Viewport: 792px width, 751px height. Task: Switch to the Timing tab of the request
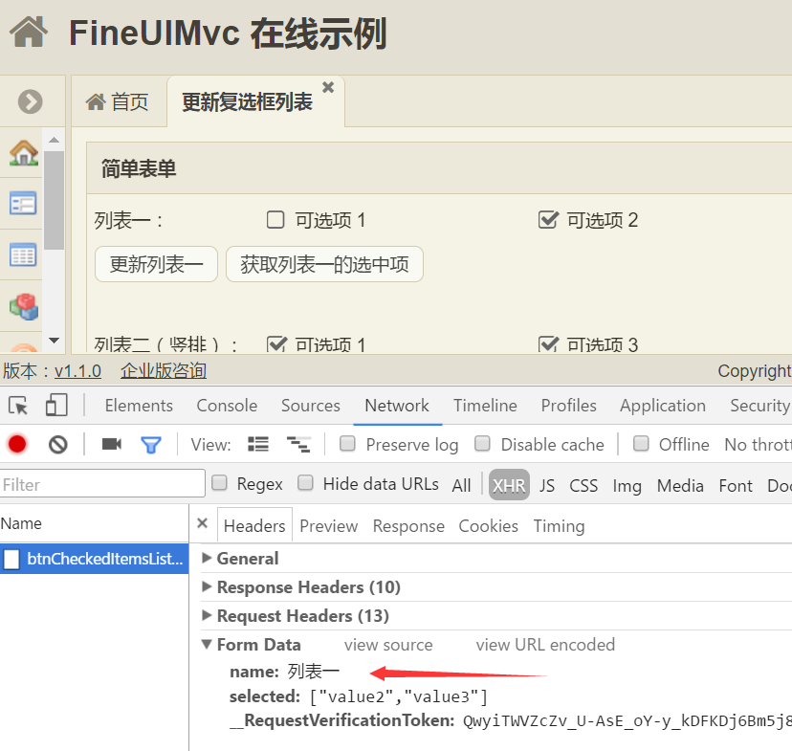[x=560, y=526]
